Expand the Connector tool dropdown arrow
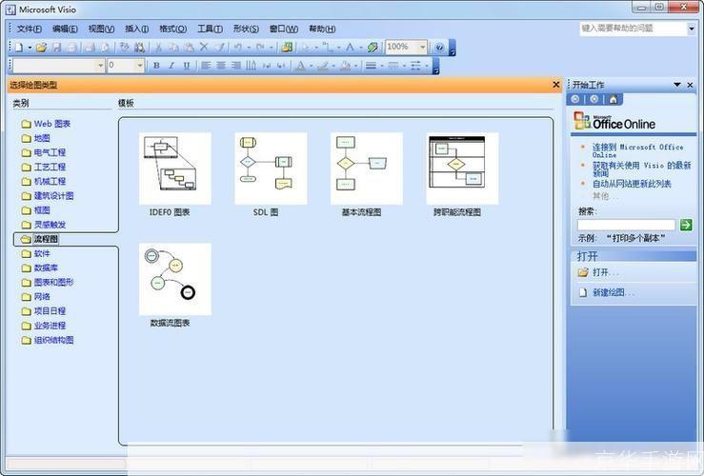 (338, 47)
